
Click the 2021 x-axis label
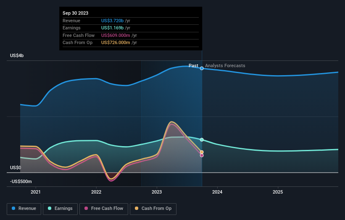(x=36, y=192)
